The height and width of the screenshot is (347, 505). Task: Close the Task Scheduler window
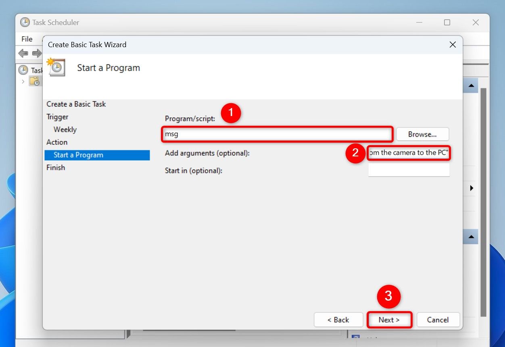(x=476, y=23)
